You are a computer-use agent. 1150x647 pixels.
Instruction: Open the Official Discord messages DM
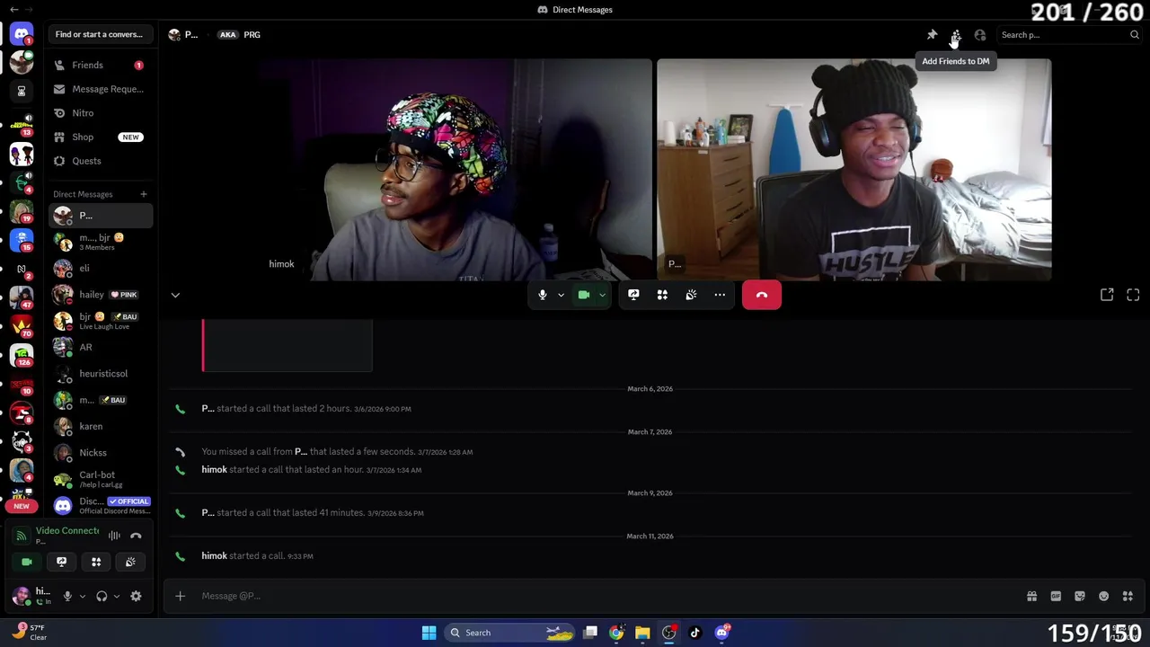(x=100, y=505)
